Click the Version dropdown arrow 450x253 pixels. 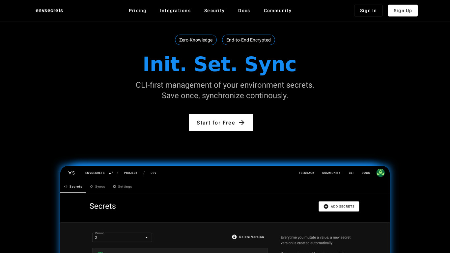click(x=147, y=238)
